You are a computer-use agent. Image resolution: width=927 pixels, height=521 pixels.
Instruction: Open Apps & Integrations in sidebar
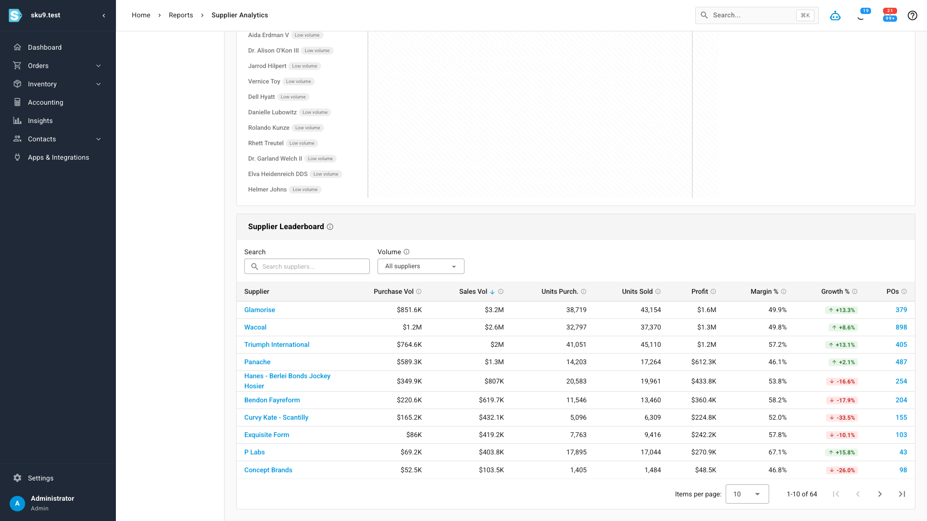click(x=58, y=157)
